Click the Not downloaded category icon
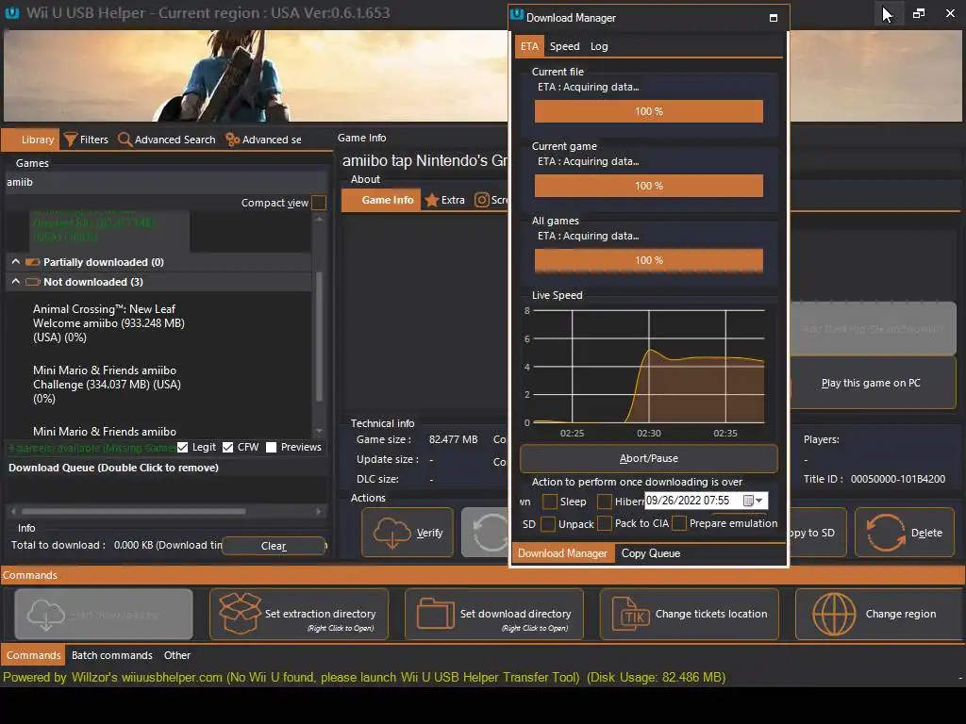 (33, 282)
